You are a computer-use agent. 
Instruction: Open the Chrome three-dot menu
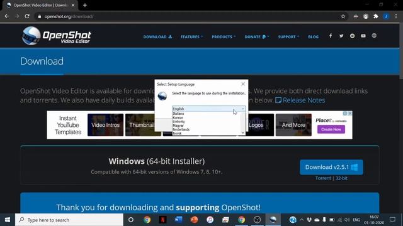pyautogui.click(x=396, y=16)
